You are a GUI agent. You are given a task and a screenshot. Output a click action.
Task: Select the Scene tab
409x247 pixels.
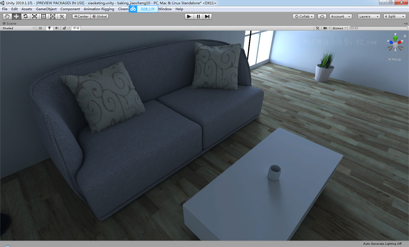coord(9,24)
